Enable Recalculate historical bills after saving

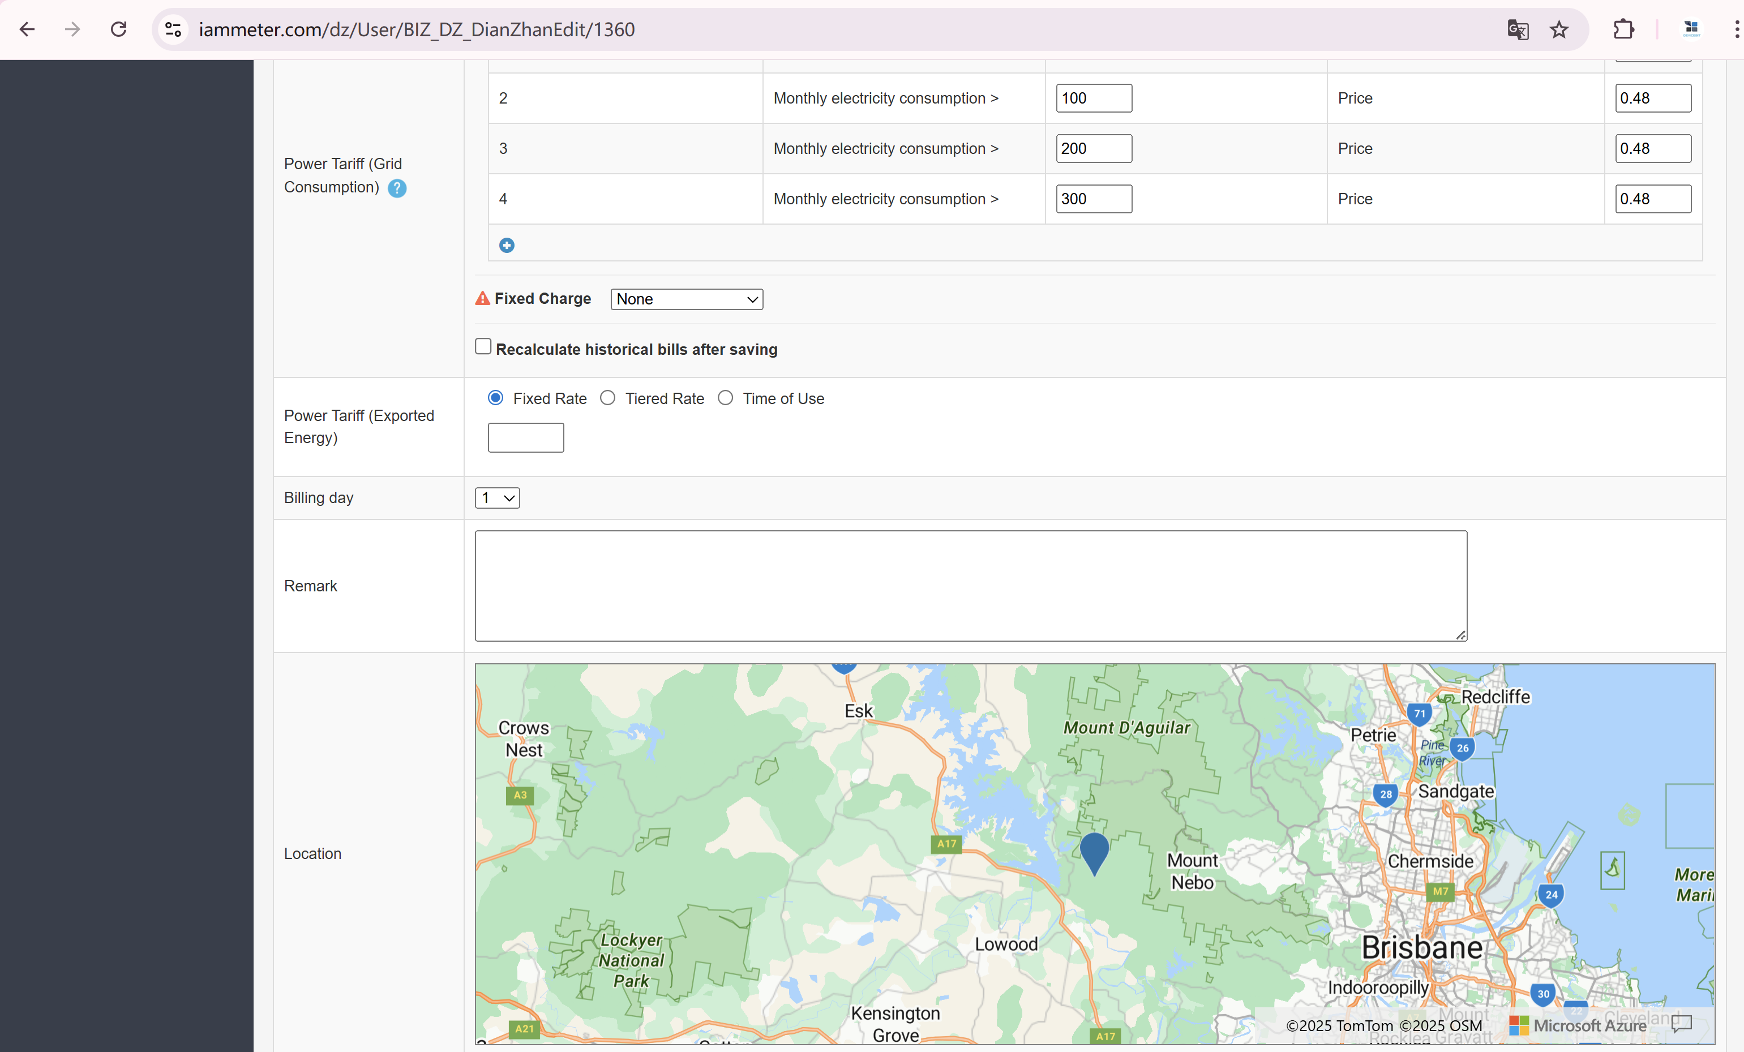[483, 347]
